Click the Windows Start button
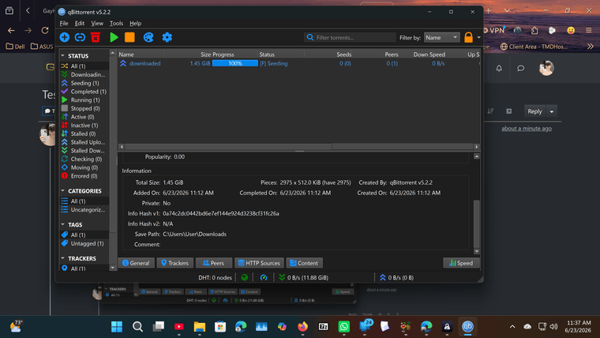The height and width of the screenshot is (338, 600). point(117,326)
